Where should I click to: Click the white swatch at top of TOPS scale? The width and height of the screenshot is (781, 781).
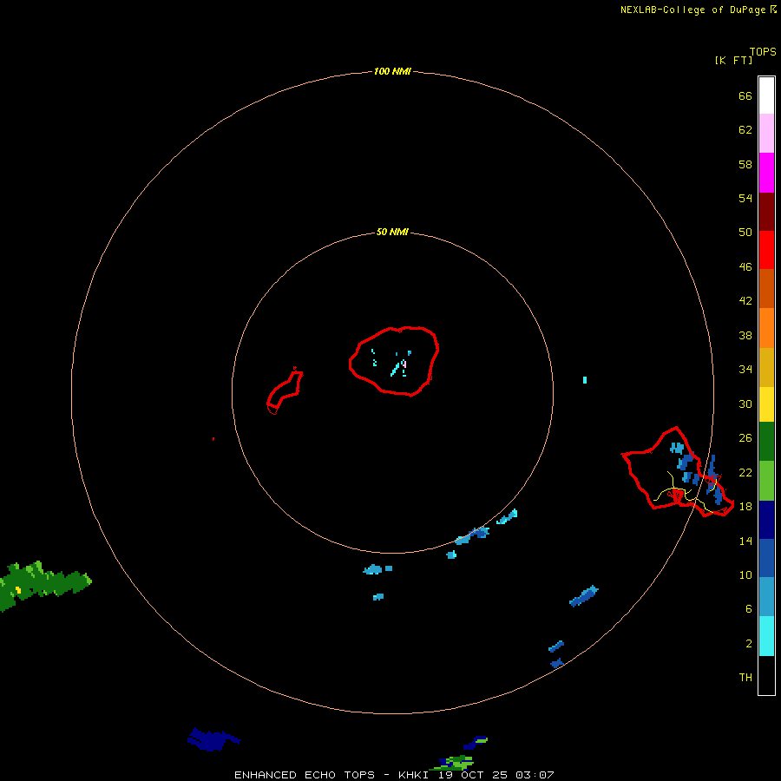click(766, 95)
